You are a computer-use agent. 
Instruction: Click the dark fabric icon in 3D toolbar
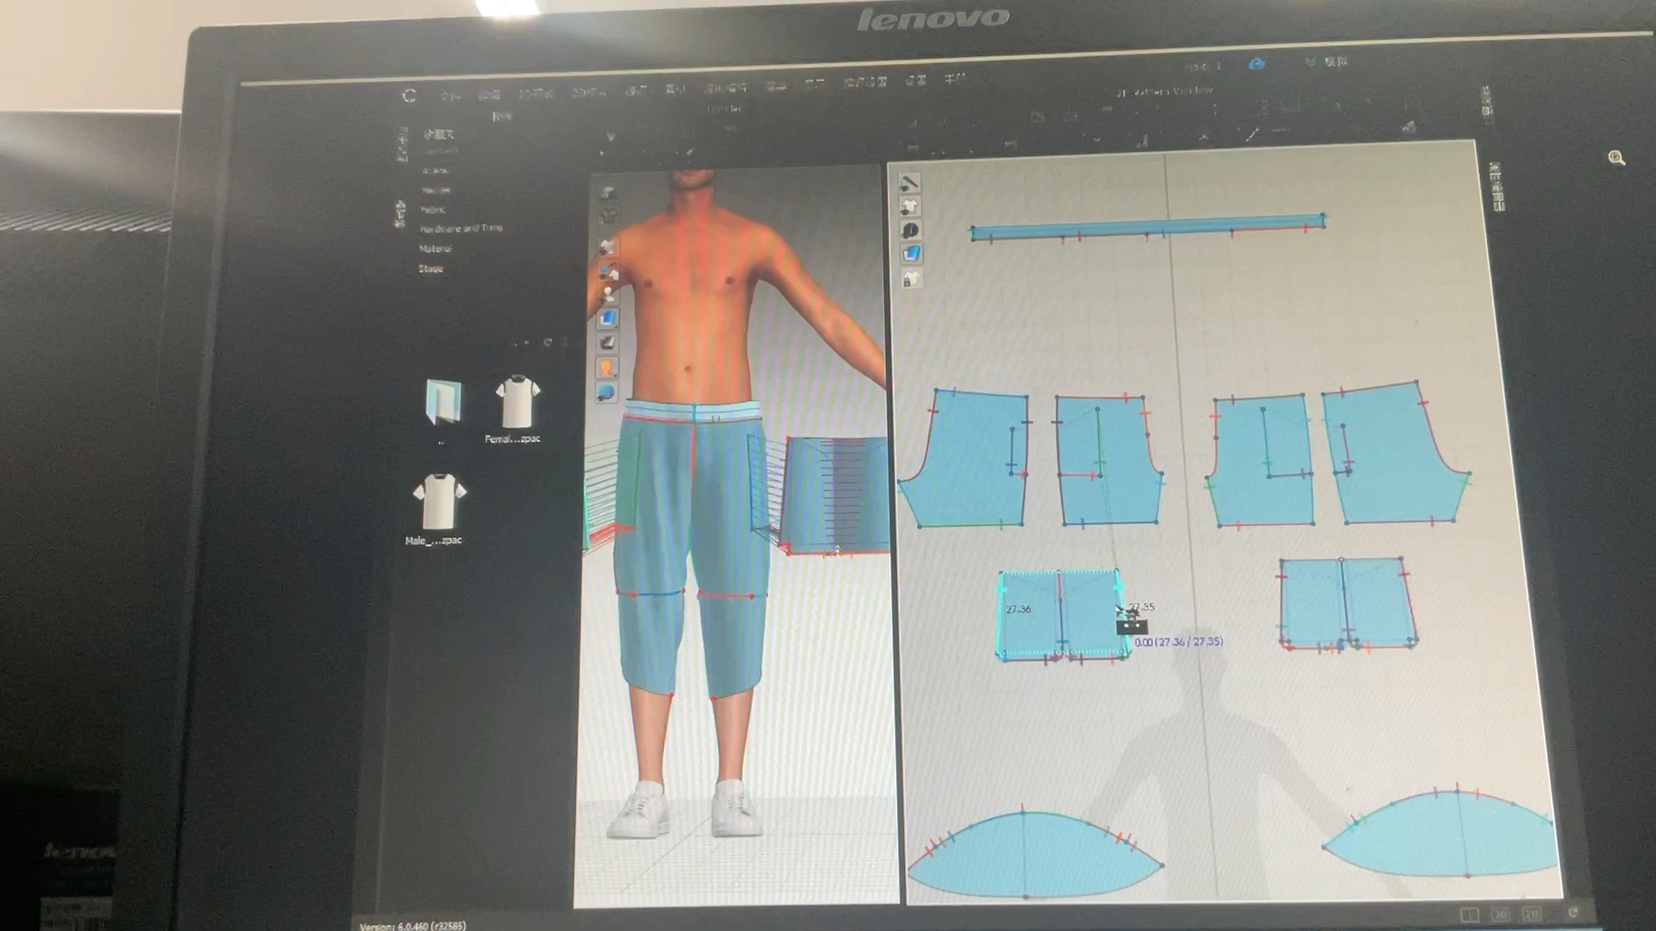pos(608,343)
